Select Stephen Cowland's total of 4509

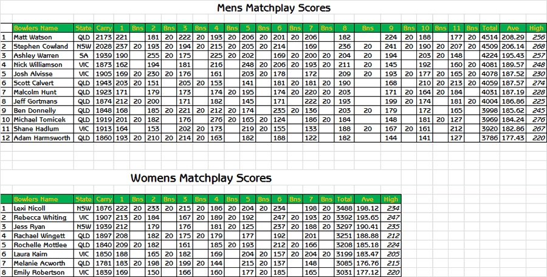(489, 46)
